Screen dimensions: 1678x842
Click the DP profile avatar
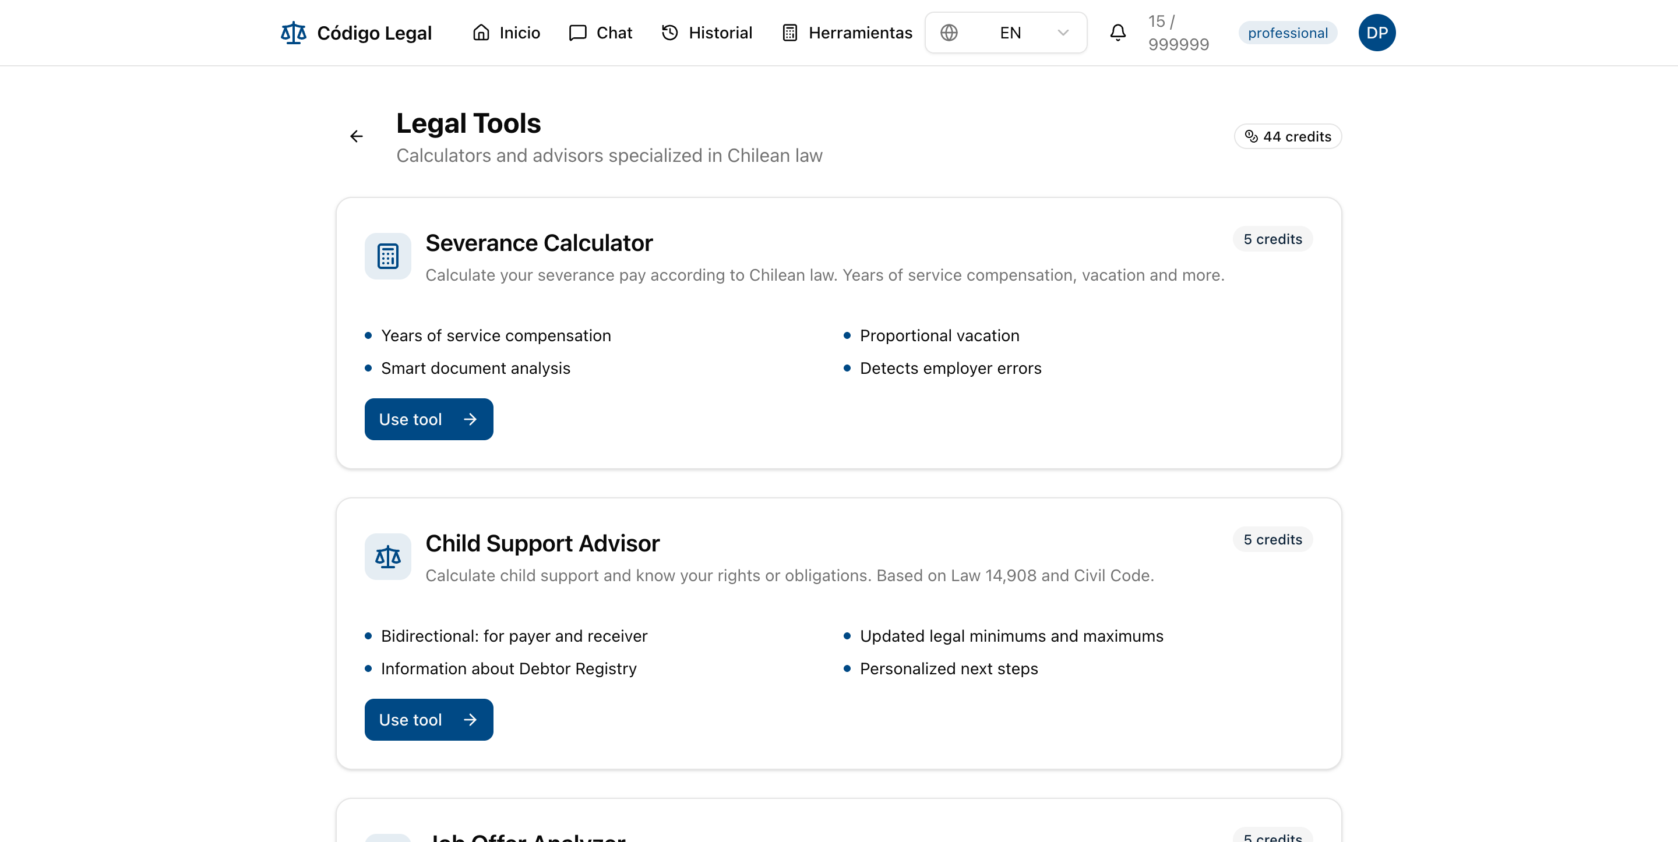point(1376,33)
